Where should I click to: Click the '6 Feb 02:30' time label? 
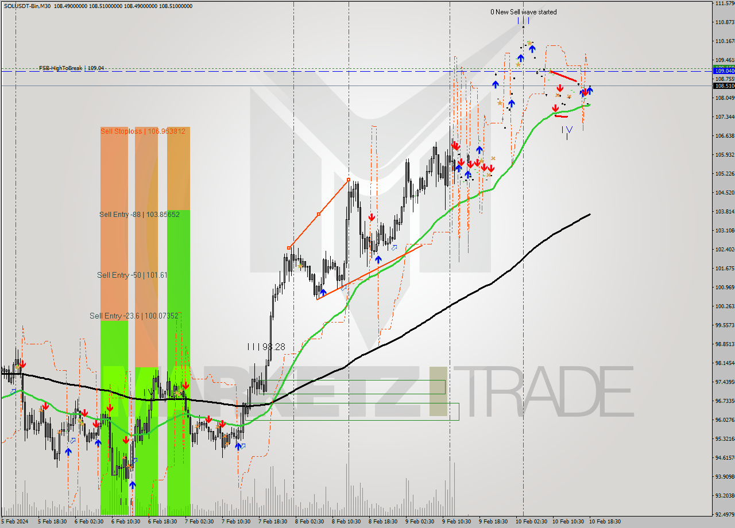point(88,522)
